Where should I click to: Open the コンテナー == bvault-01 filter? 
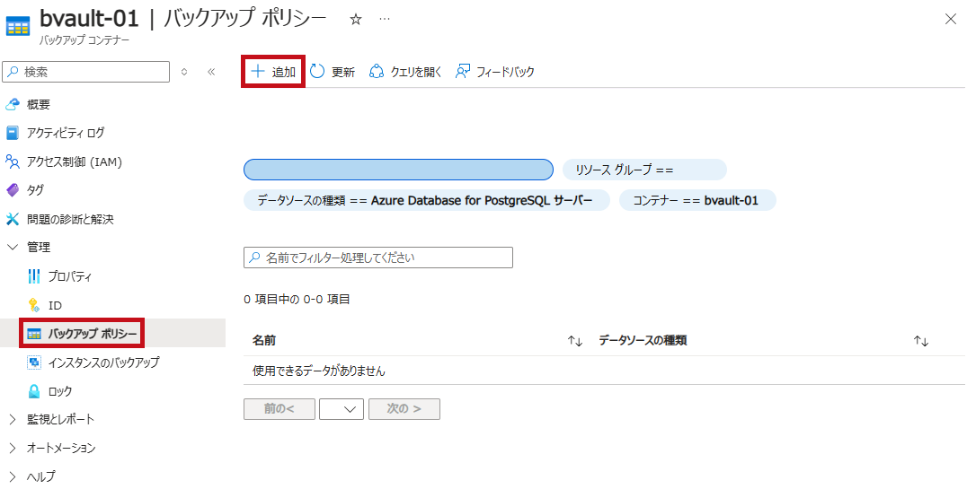tap(697, 200)
